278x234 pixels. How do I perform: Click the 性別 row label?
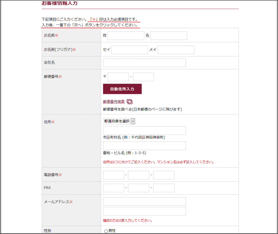(47, 231)
